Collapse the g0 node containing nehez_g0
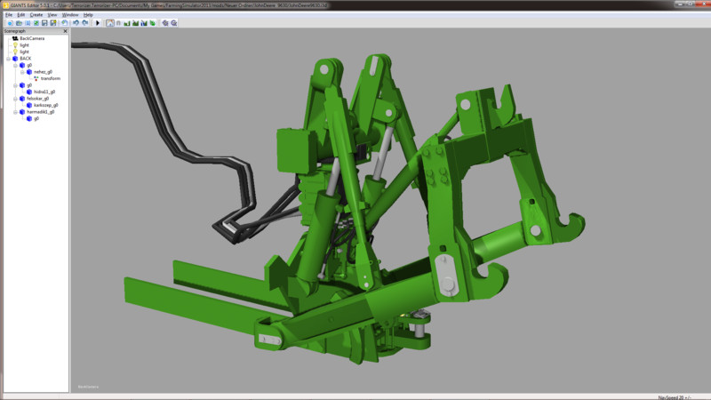Screen dimensions: 711x400 point(15,65)
